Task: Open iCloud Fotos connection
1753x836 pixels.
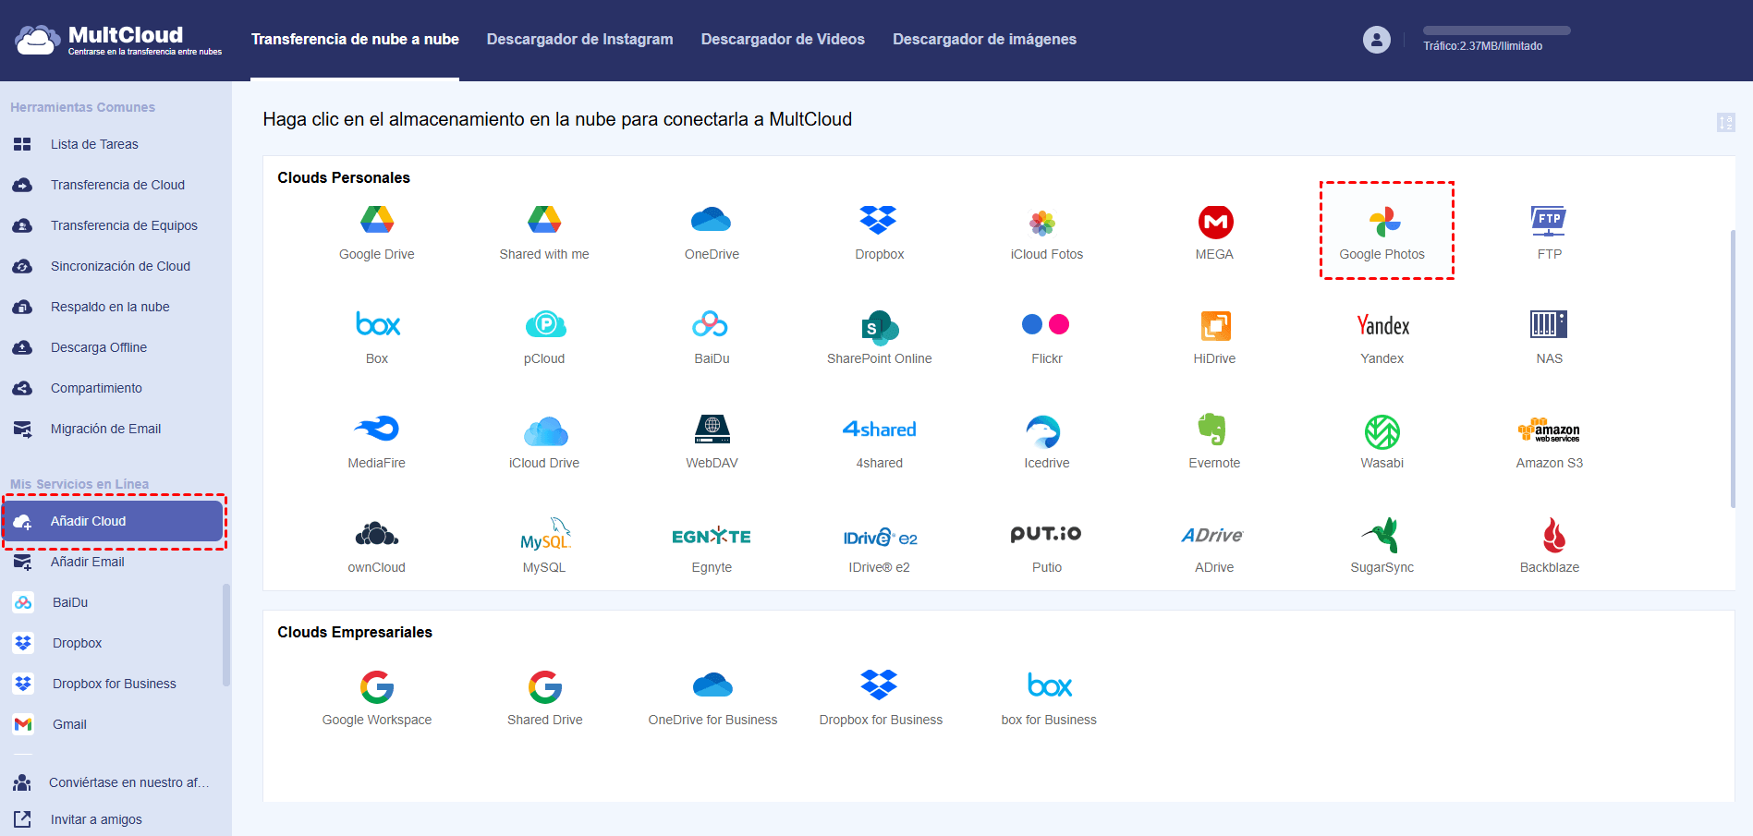Action: tap(1047, 233)
